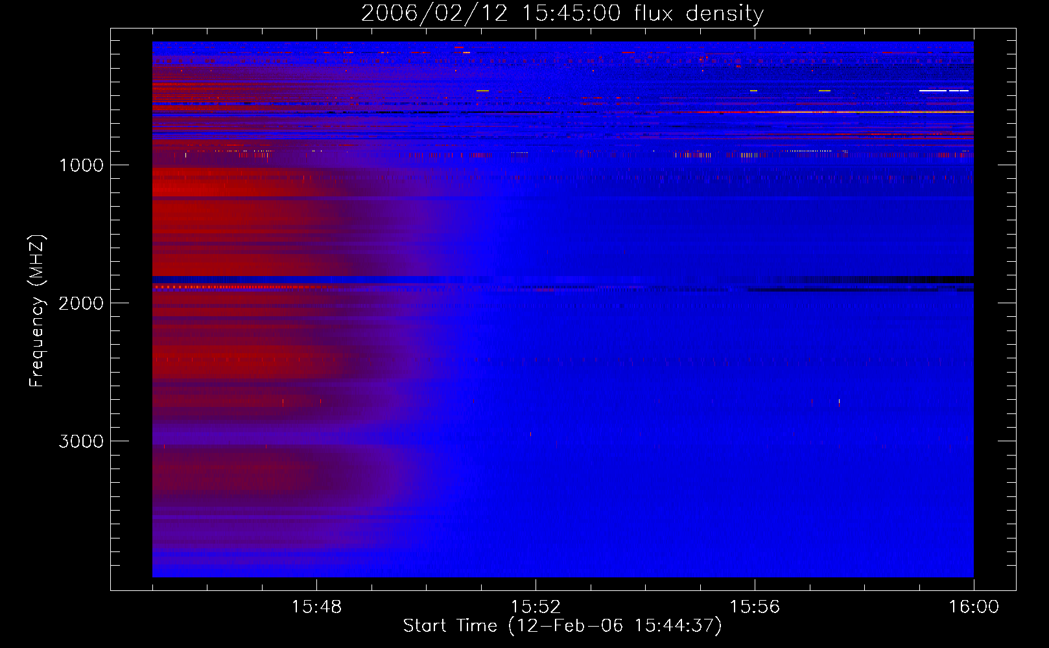Click the 15:48 time tick label
The image size is (1049, 648).
pyautogui.click(x=316, y=607)
